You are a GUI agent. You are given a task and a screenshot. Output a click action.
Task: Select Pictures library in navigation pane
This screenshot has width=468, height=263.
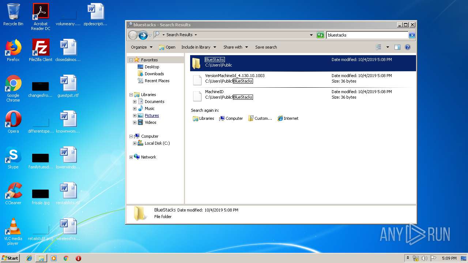click(x=148, y=115)
